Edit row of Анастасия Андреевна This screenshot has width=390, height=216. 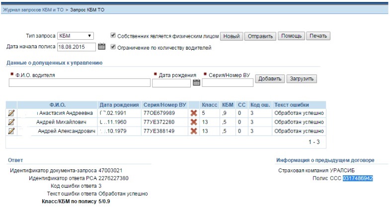point(11,113)
